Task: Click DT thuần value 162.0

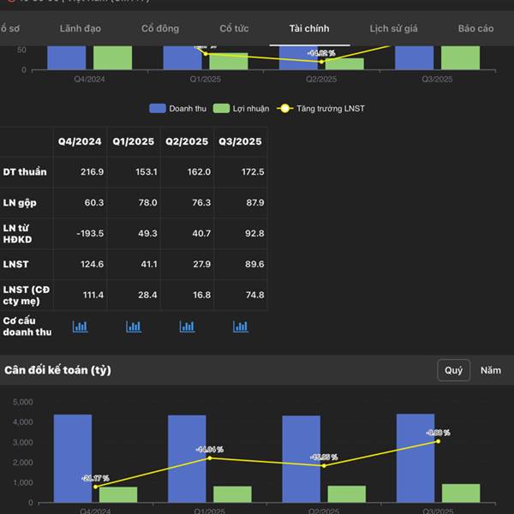Action: pos(199,172)
